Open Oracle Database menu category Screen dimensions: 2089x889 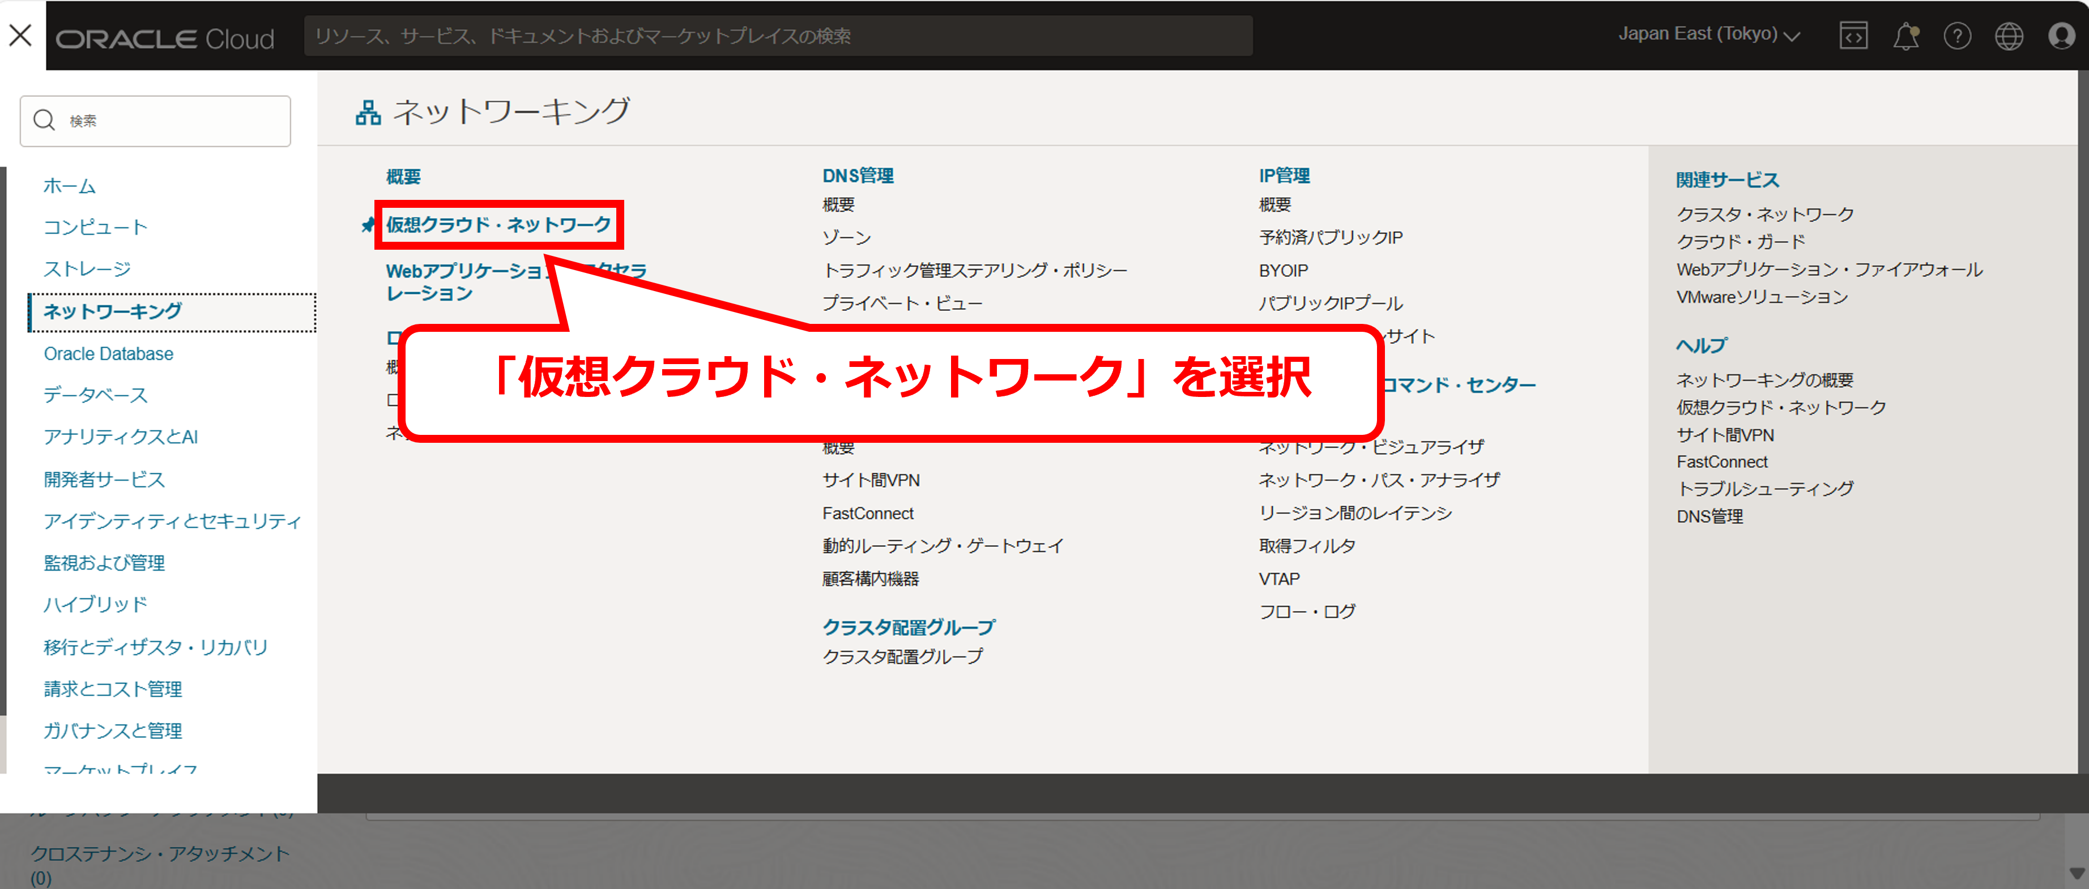point(109,354)
